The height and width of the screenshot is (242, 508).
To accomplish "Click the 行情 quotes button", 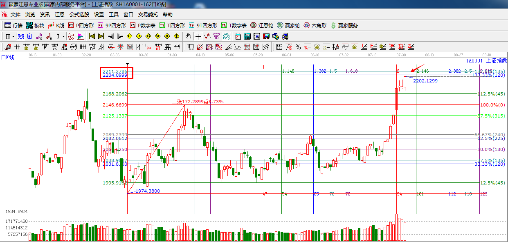I will pyautogui.click(x=13, y=25).
